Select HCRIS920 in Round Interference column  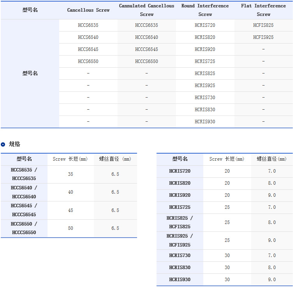205,49
